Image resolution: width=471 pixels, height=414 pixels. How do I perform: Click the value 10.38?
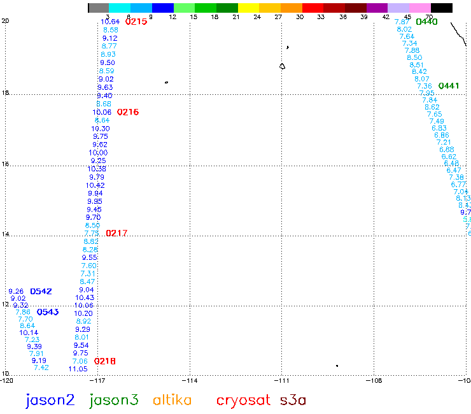tap(97, 169)
